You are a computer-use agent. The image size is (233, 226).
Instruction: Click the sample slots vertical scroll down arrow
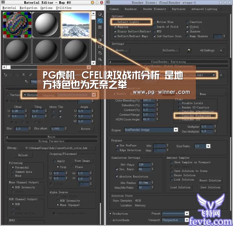point(93,63)
